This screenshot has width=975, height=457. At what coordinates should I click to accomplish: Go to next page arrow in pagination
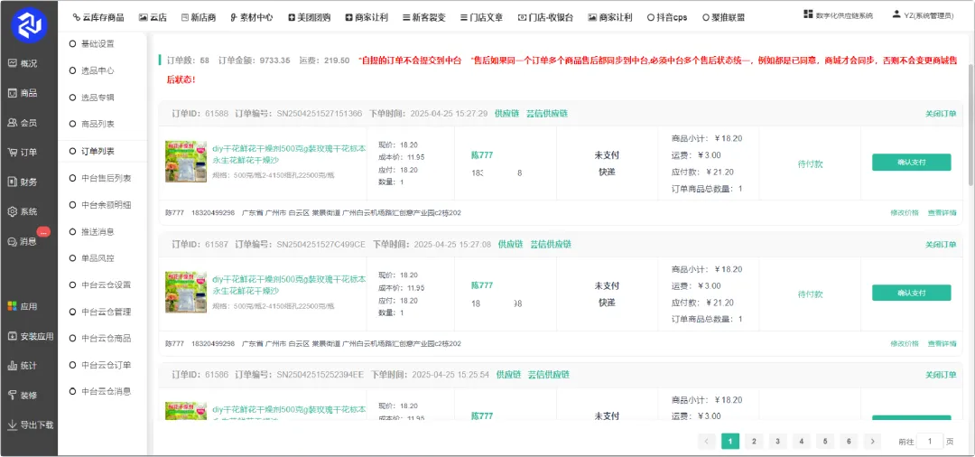coord(871,441)
